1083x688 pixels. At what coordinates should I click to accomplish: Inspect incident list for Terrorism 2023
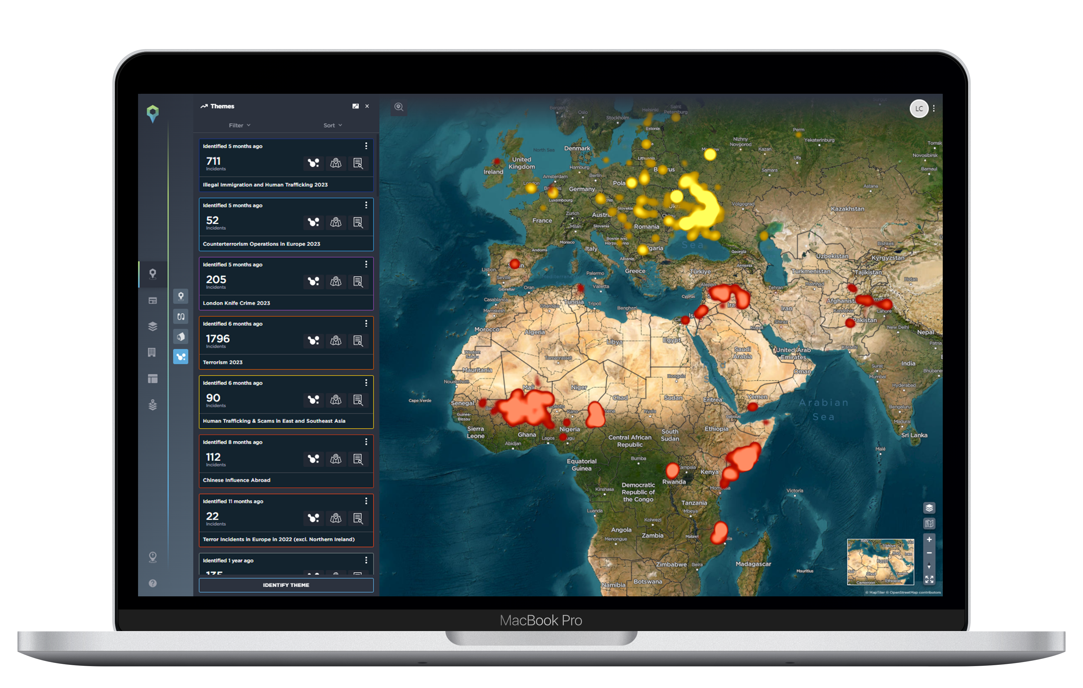click(358, 341)
